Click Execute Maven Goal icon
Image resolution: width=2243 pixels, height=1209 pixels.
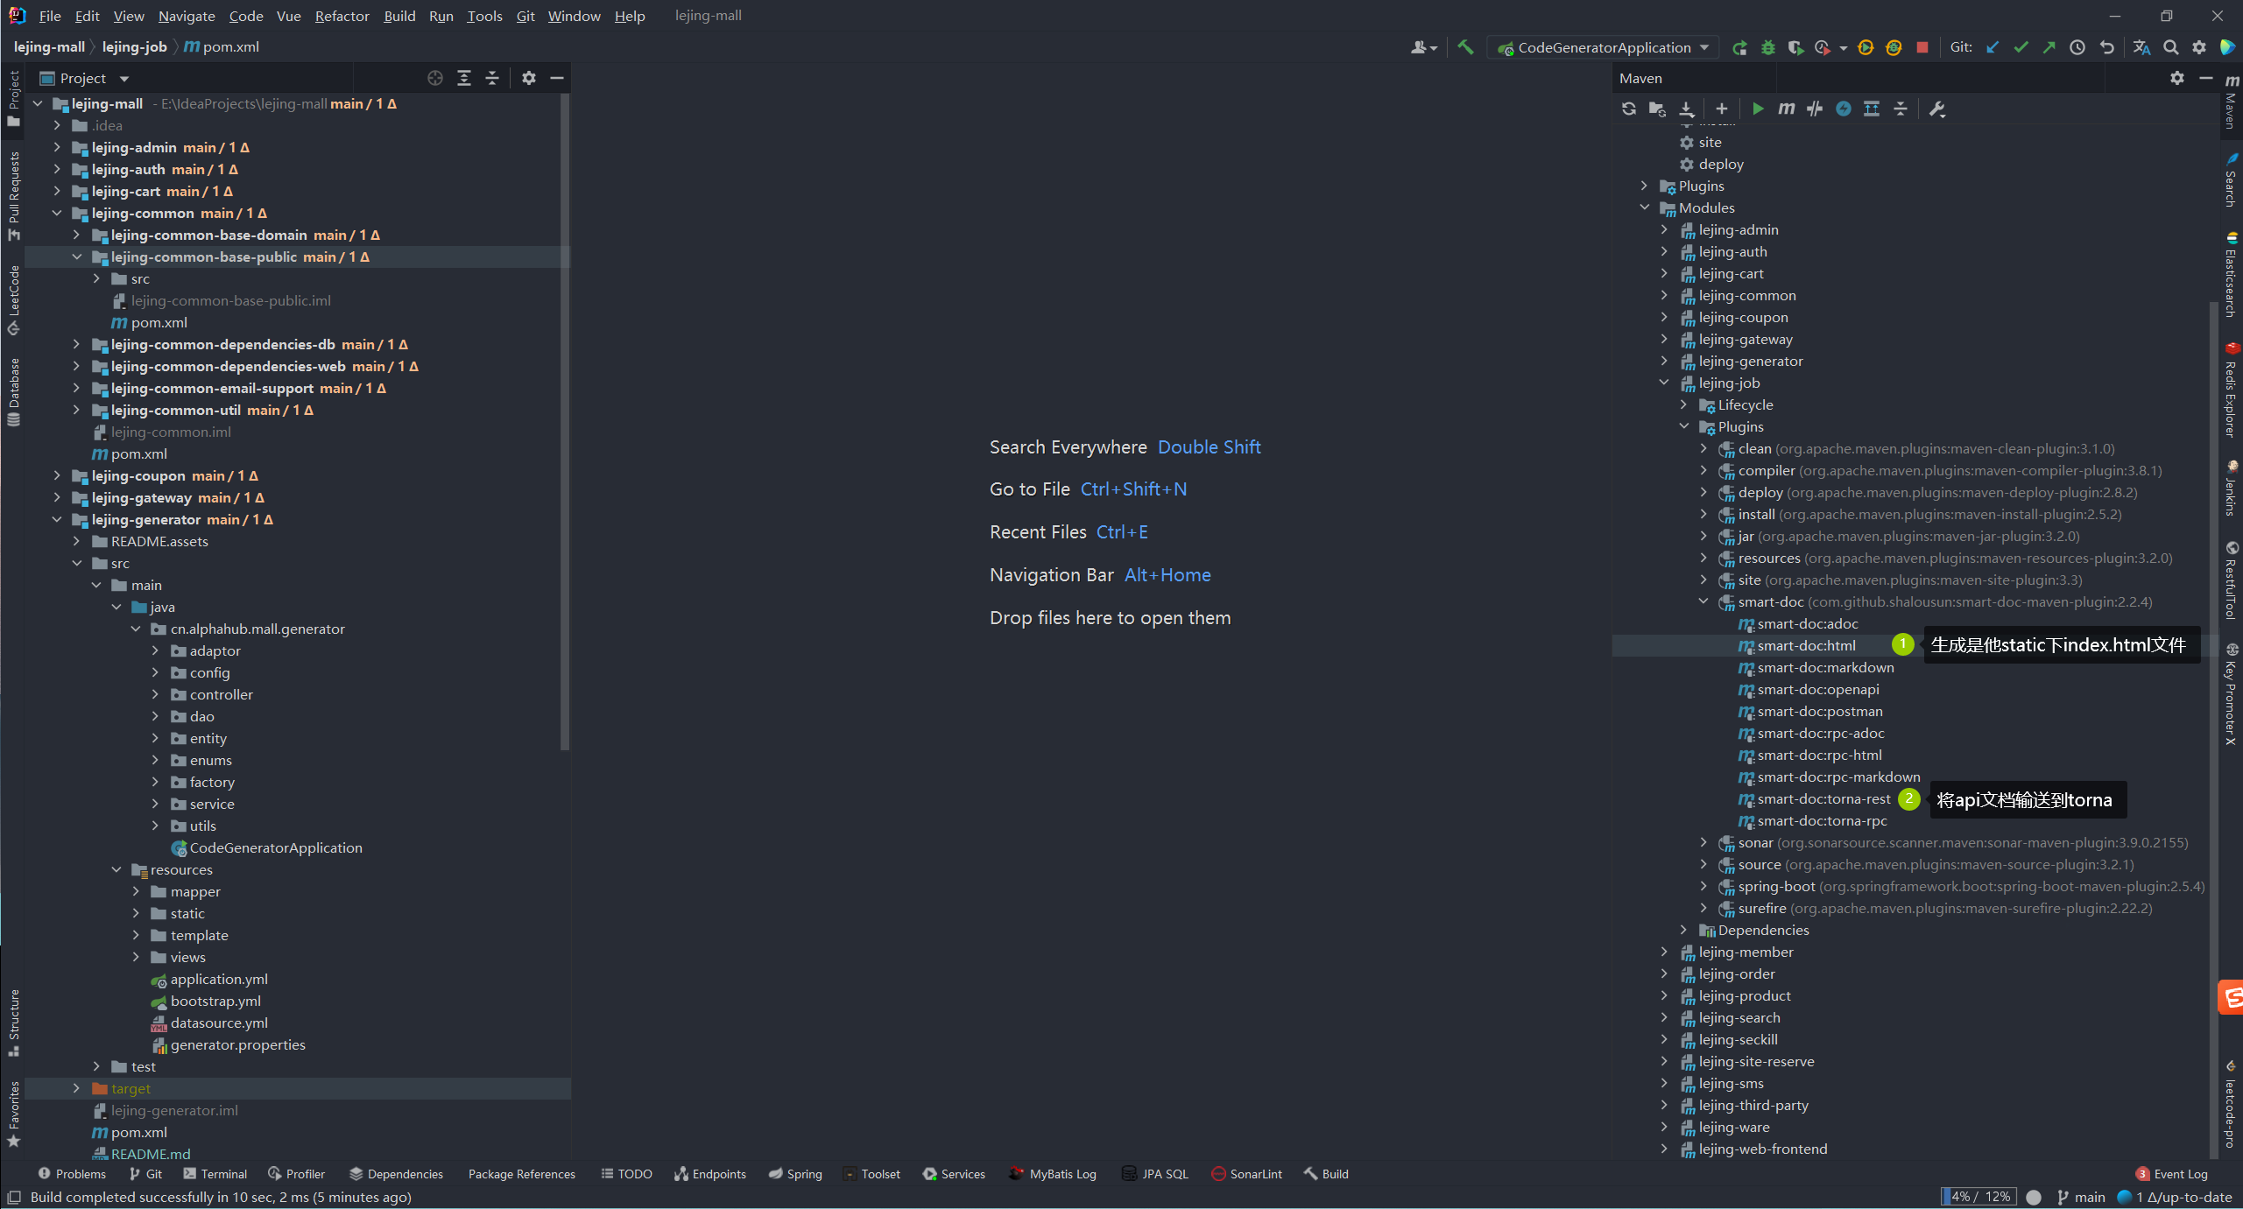[x=1786, y=109]
